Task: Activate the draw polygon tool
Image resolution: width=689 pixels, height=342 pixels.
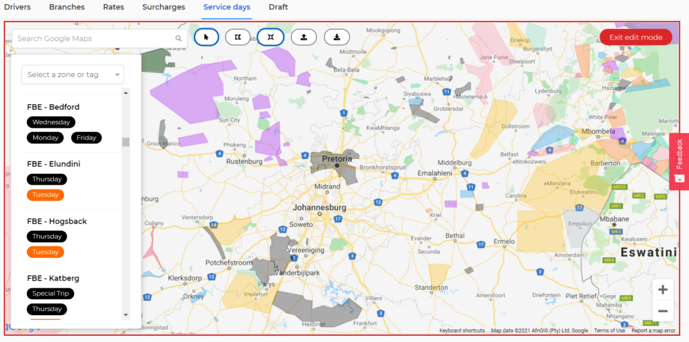Action: click(x=238, y=38)
